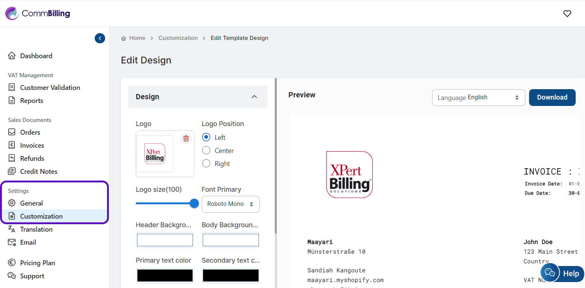Delete the uploaded logo with trash icon

(x=186, y=139)
